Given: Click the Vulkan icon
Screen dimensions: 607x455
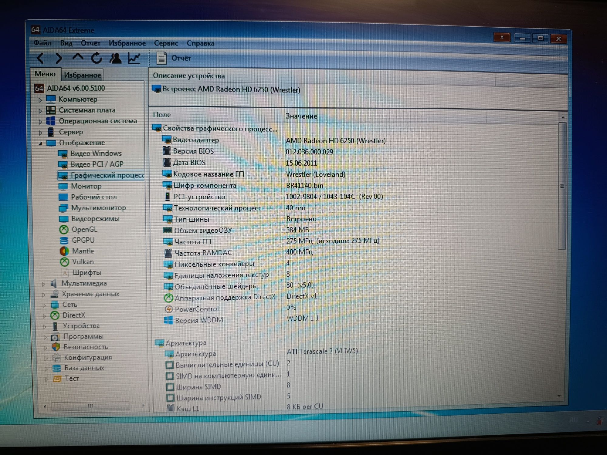Looking at the screenshot, I should click(x=65, y=262).
